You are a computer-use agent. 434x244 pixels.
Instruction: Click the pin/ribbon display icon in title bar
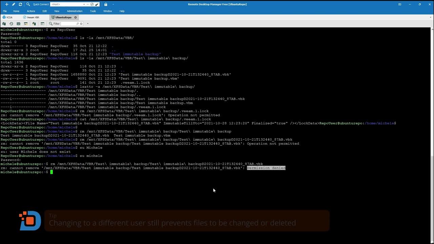[400, 4]
